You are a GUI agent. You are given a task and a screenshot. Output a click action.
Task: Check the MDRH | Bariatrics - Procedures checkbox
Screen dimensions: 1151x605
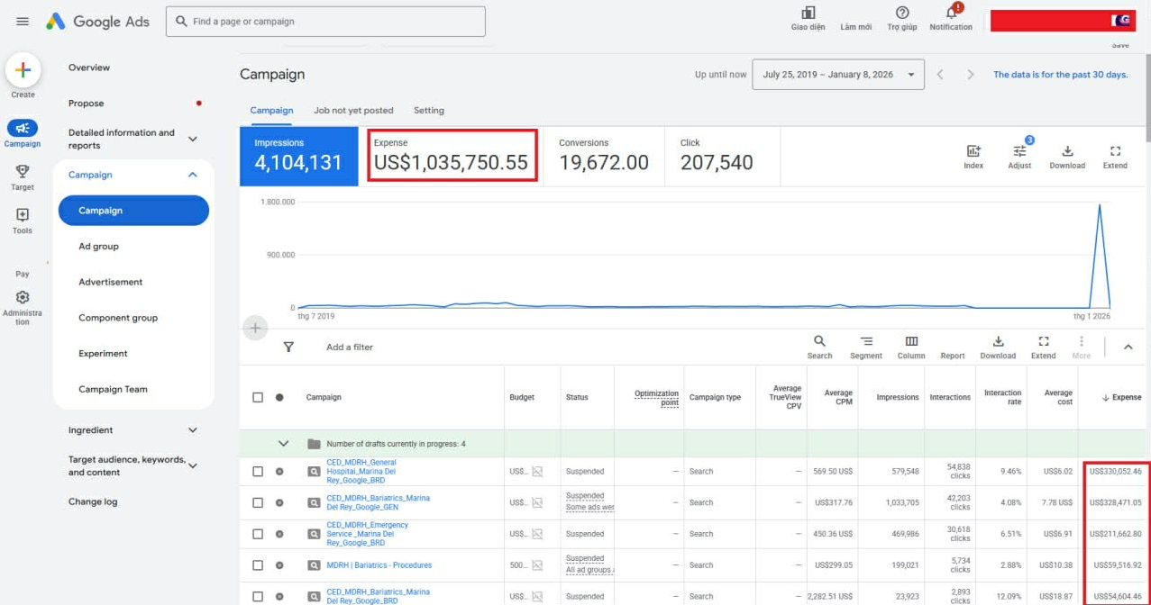click(258, 565)
